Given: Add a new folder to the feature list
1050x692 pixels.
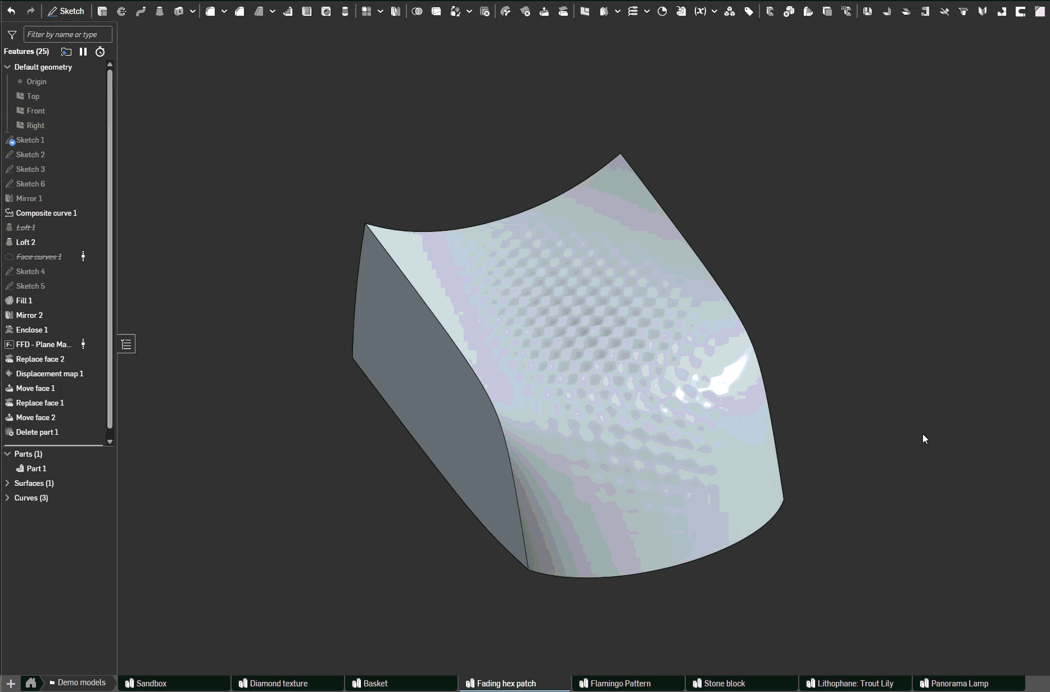Looking at the screenshot, I should click(x=66, y=52).
